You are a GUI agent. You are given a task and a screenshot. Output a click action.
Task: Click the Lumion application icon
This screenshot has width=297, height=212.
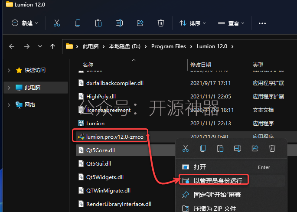point(81,123)
